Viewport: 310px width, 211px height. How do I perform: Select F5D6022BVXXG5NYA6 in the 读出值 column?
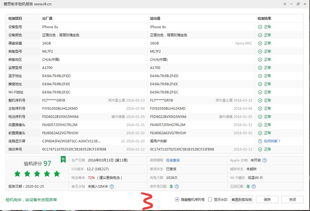pyautogui.click(x=168, y=117)
